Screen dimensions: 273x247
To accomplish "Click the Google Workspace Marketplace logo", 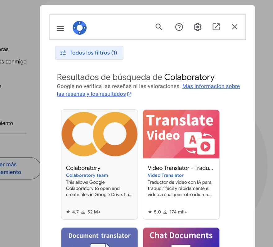I will pos(79,28).
